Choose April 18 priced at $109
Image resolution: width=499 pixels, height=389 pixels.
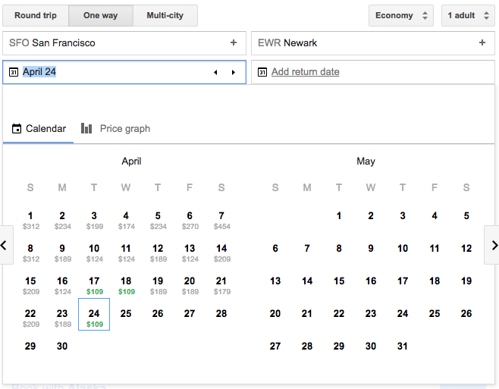tap(126, 285)
